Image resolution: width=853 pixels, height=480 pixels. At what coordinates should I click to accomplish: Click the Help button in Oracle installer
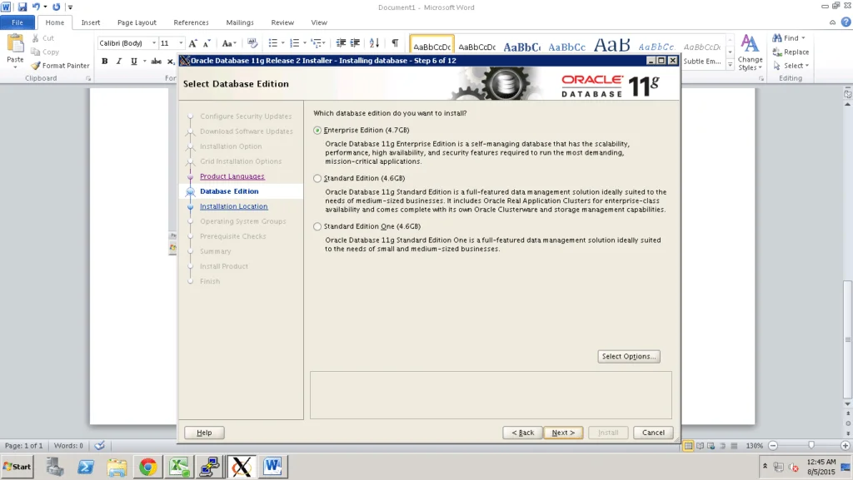click(x=204, y=433)
